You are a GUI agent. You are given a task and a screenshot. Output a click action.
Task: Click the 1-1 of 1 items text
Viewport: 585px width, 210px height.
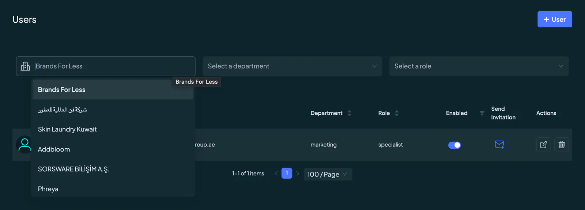coord(248,173)
